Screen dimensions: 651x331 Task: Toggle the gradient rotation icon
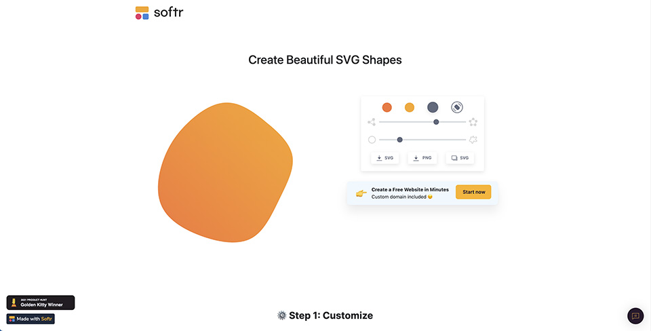457,107
